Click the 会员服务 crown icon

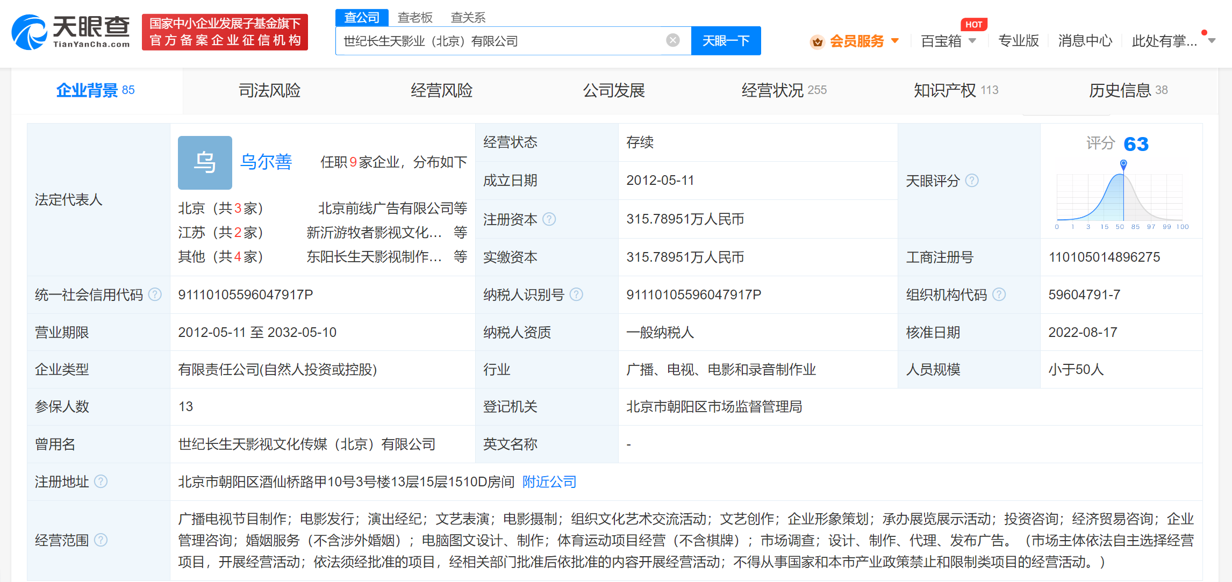coord(817,41)
